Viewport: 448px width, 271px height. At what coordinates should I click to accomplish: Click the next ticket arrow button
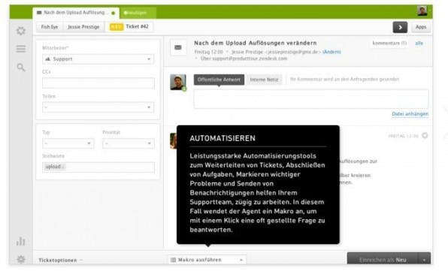400,27
